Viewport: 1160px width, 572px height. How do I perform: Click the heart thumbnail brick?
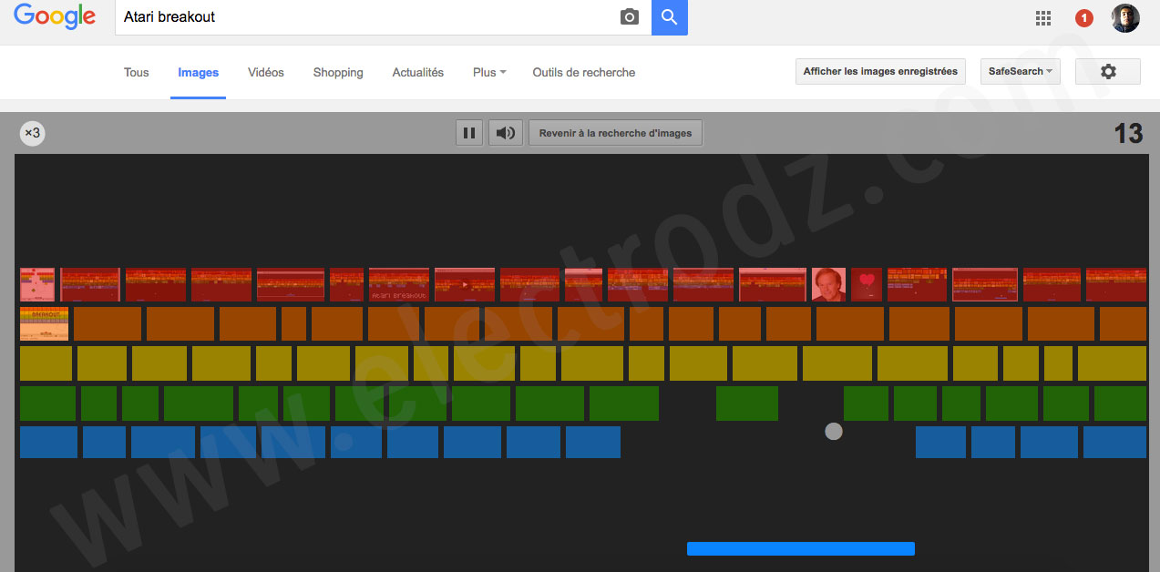tap(867, 284)
